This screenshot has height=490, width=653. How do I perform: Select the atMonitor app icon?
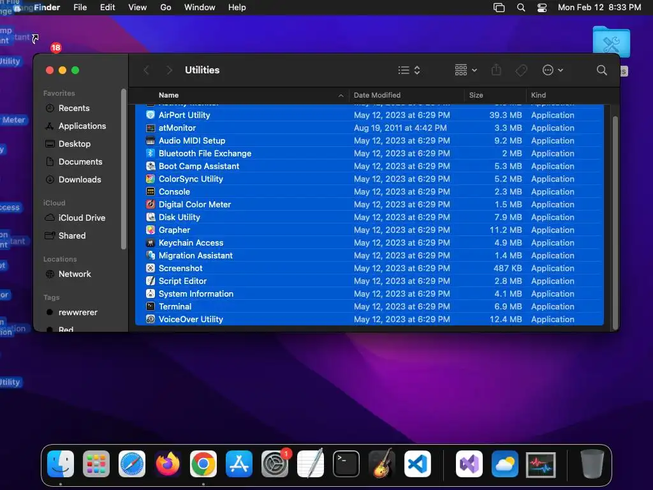(x=150, y=128)
